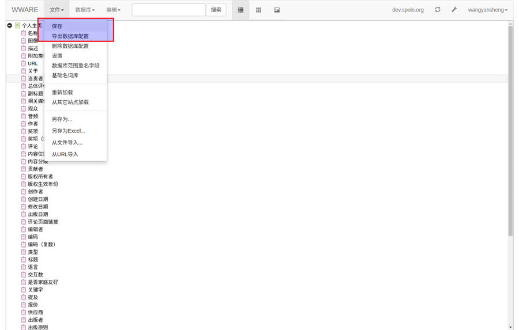Screen dimensions: 519x330
Task: Open the wrench settings icon
Action: (x=454, y=10)
